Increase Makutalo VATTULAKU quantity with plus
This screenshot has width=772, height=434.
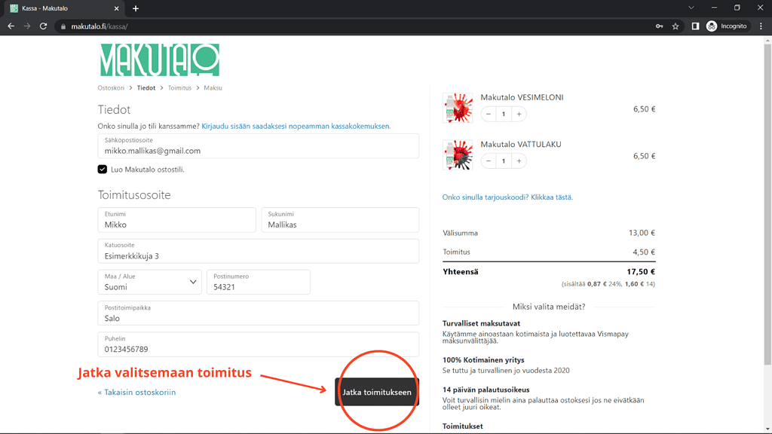519,161
